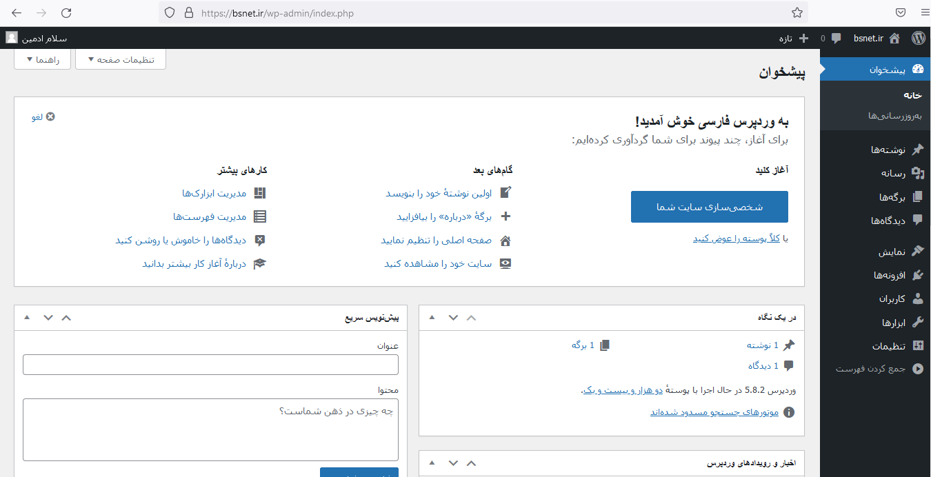Click the محتوا content textarea
The height and width of the screenshot is (477, 931).
[x=210, y=429]
